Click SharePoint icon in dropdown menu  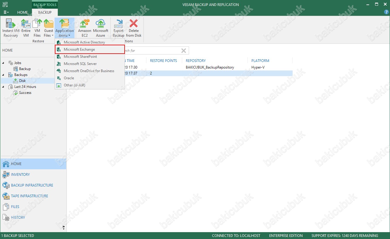tap(59, 57)
